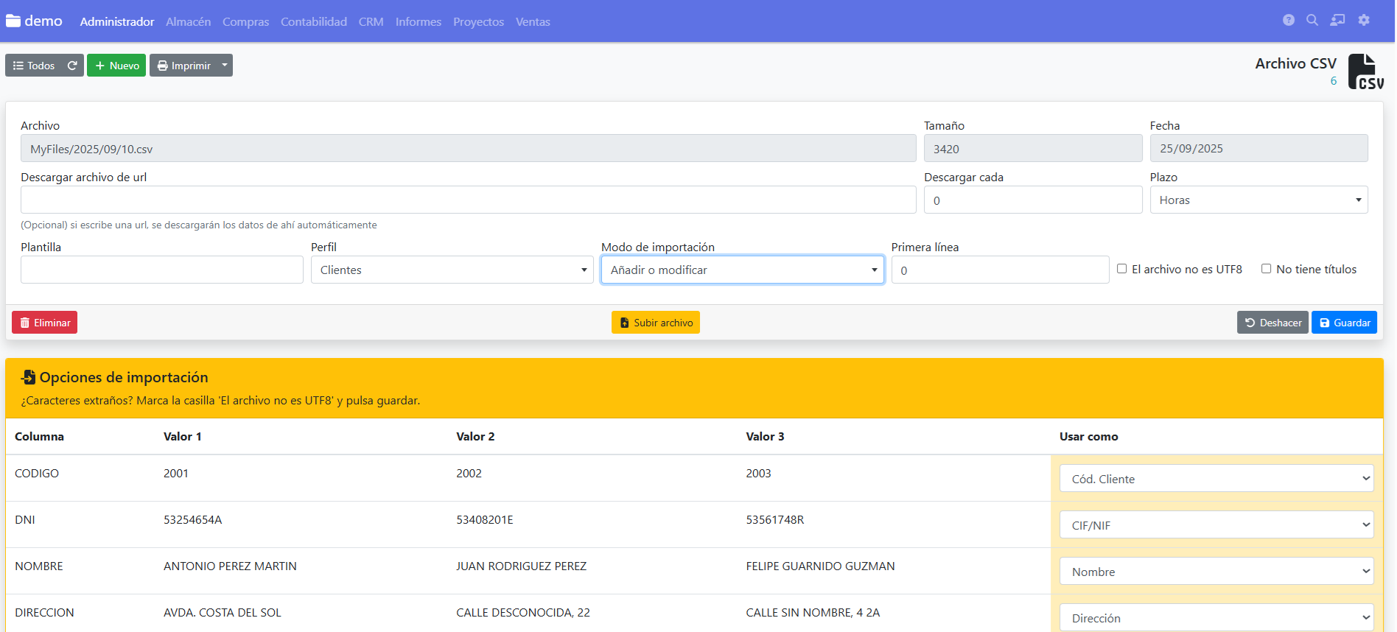
Task: Click the 'Descargar archivo de url' field
Action: point(468,200)
